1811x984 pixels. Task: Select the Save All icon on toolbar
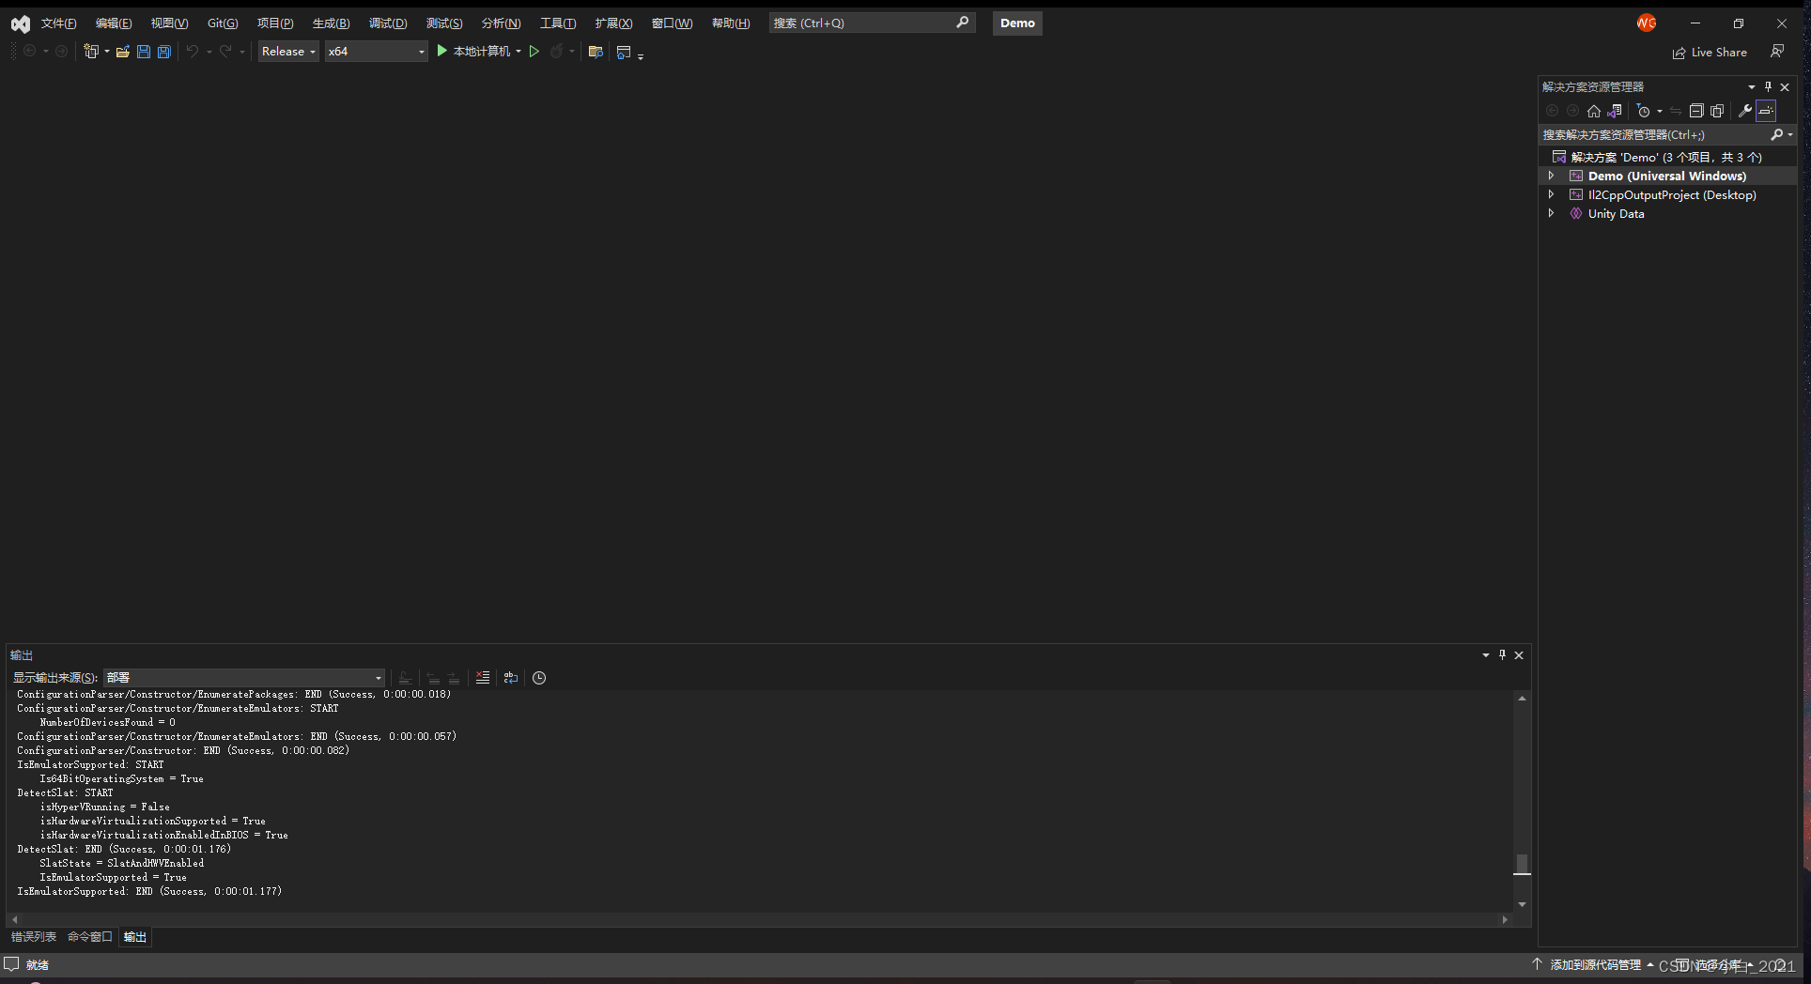(x=164, y=52)
